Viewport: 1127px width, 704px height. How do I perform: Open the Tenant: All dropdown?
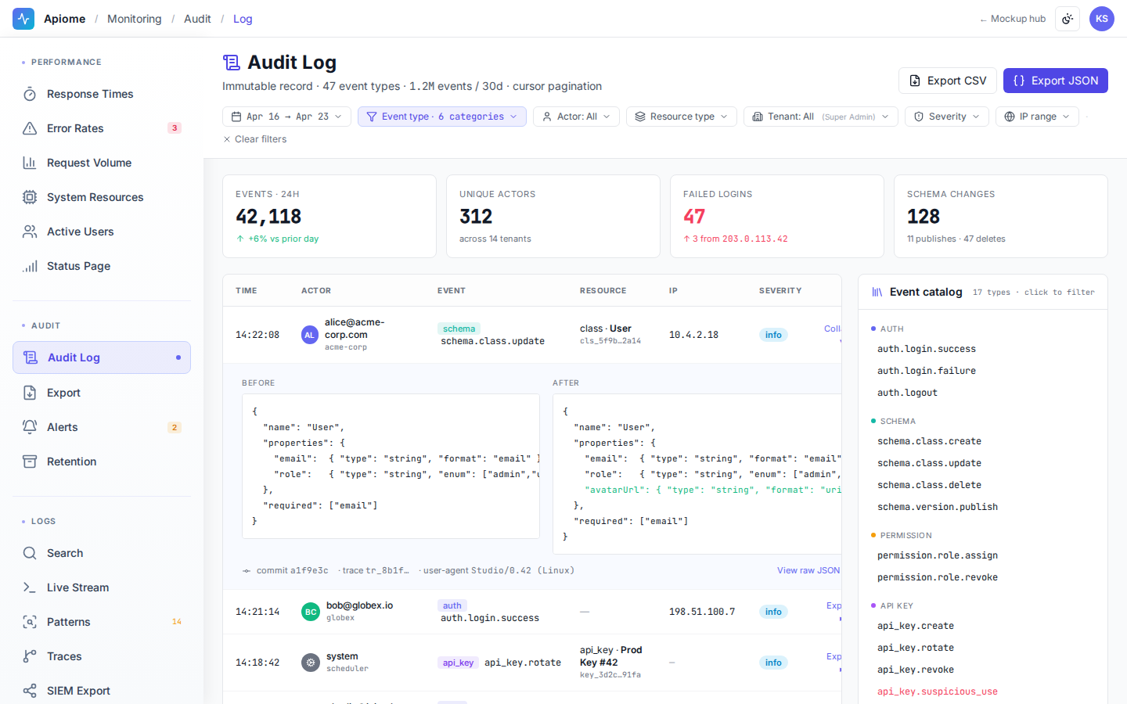click(x=821, y=117)
